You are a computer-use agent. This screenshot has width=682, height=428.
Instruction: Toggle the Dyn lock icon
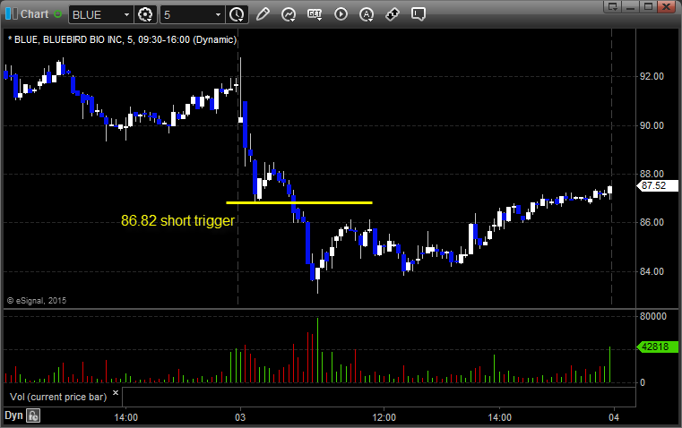33,415
